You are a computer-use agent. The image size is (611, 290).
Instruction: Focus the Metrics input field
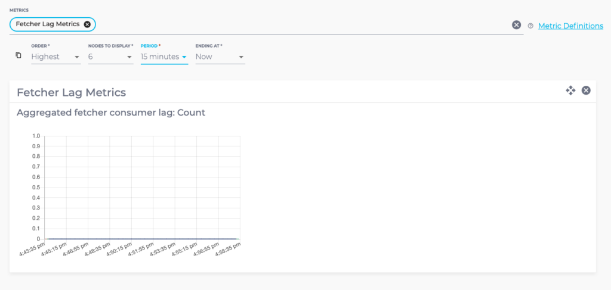tap(298, 24)
